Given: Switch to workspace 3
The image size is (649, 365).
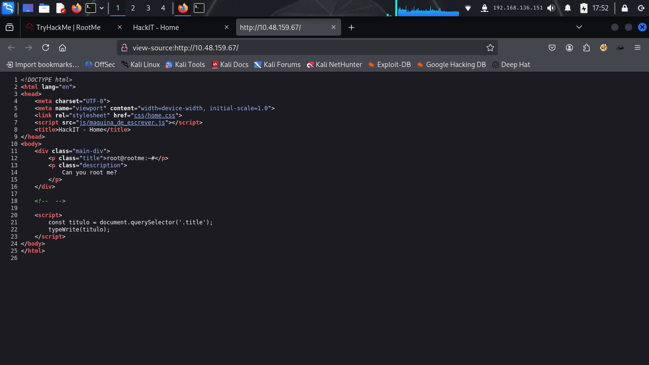Looking at the screenshot, I should (148, 8).
